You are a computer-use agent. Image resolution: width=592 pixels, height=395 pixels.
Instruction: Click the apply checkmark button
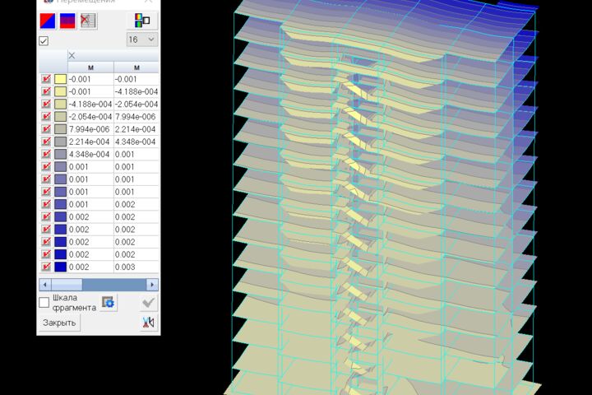pos(148,302)
